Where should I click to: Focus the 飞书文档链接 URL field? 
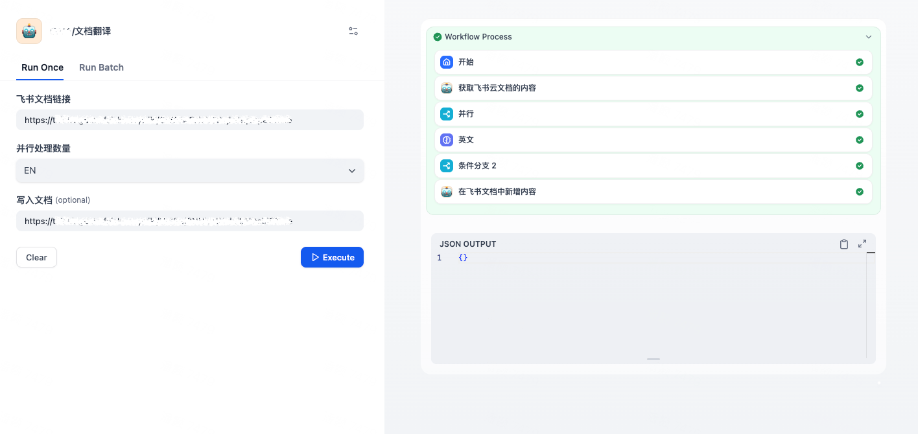point(189,120)
